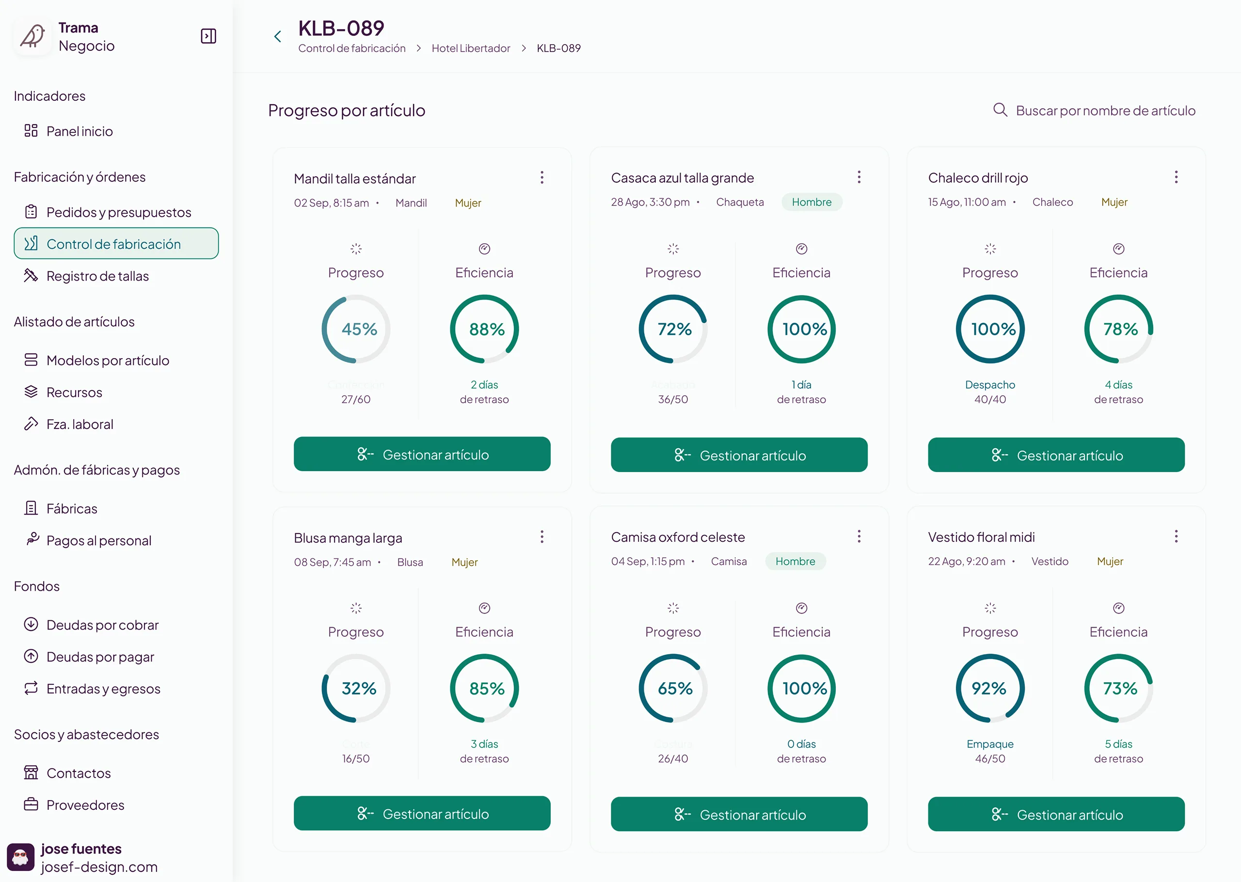1241x882 pixels.
Task: Click the Deudas por pagar icon
Action: click(31, 656)
